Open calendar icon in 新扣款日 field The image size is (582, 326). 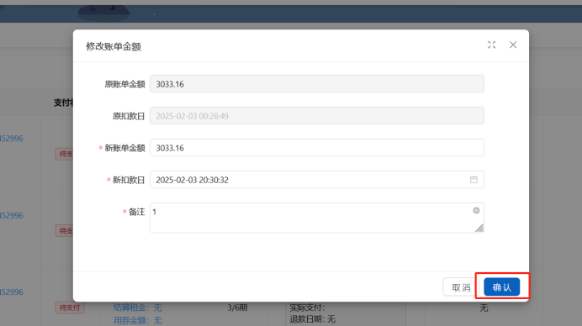(474, 180)
